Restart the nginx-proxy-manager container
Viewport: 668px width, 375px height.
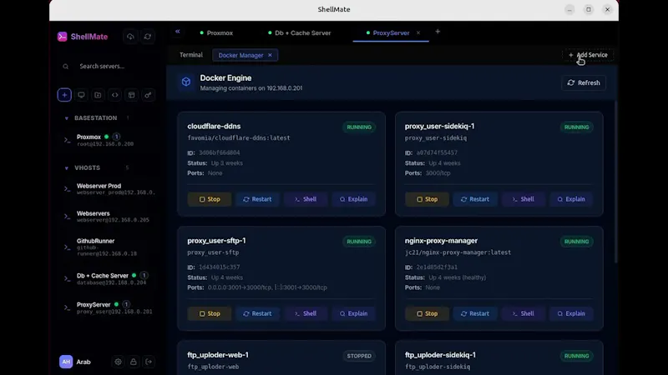click(475, 313)
